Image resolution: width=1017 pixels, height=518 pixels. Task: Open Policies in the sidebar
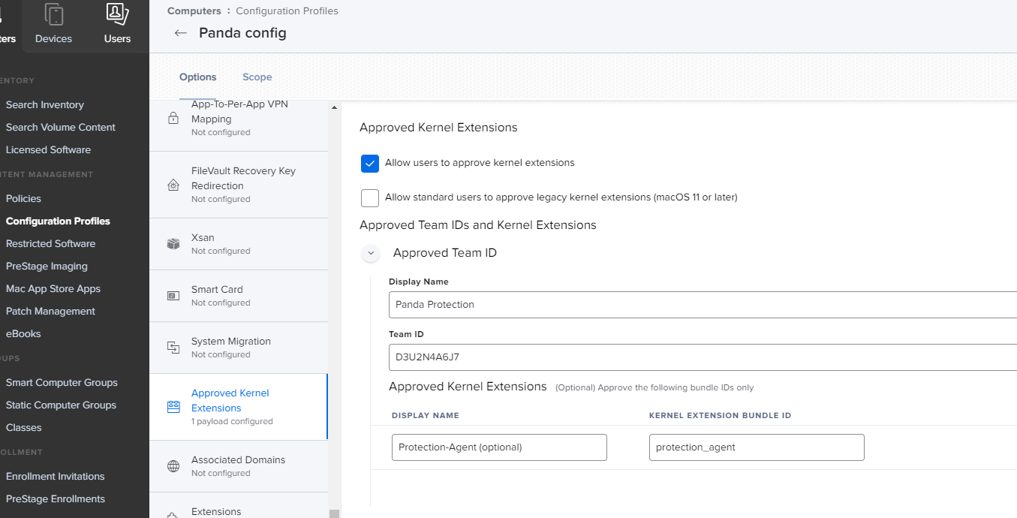pyautogui.click(x=23, y=199)
